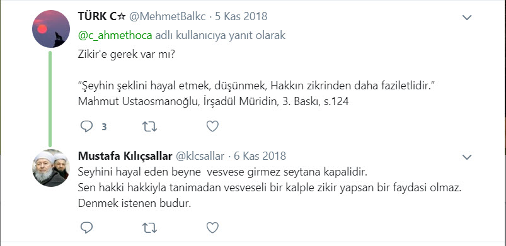Like TÜRK C's tweet with the heart
The height and width of the screenshot is (246, 506).
pyautogui.click(x=212, y=126)
